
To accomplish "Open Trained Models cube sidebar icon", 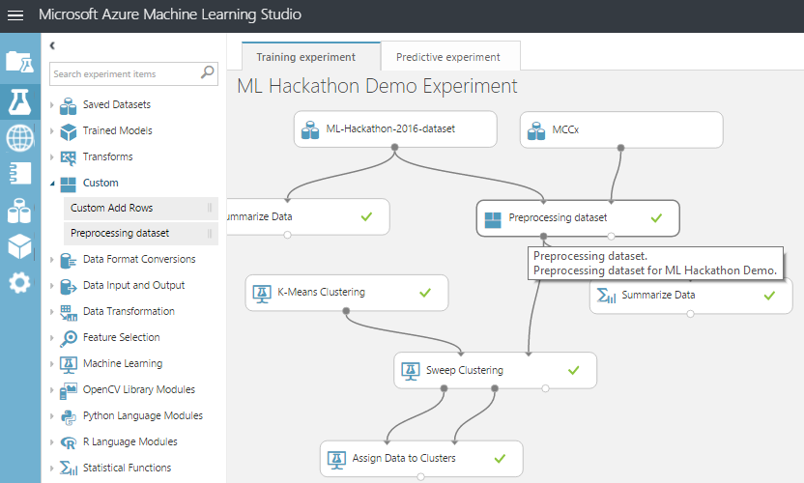I will pyautogui.click(x=20, y=246).
